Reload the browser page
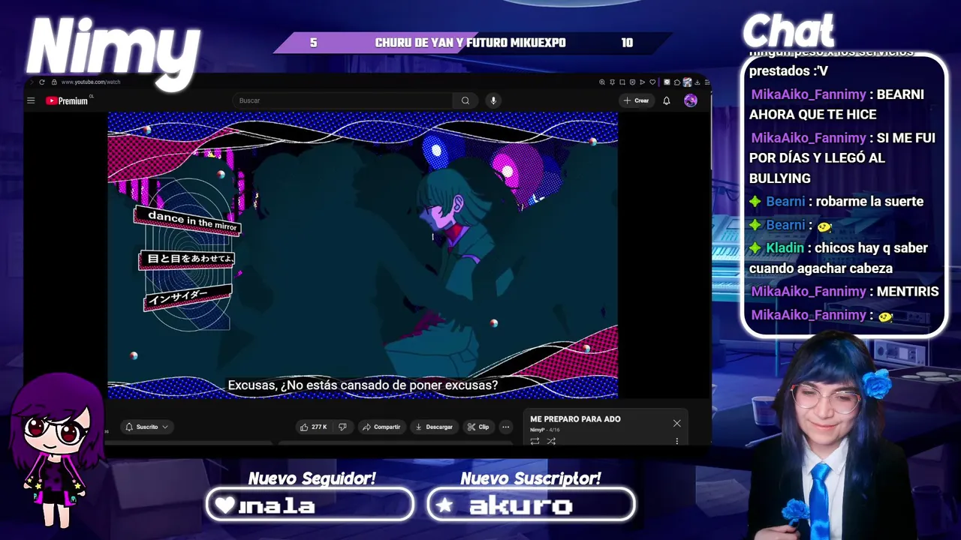 click(x=42, y=82)
